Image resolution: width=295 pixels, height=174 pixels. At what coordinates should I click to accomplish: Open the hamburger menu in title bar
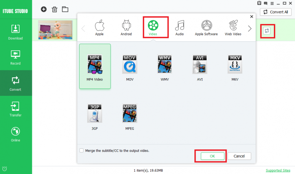pos(272,3)
